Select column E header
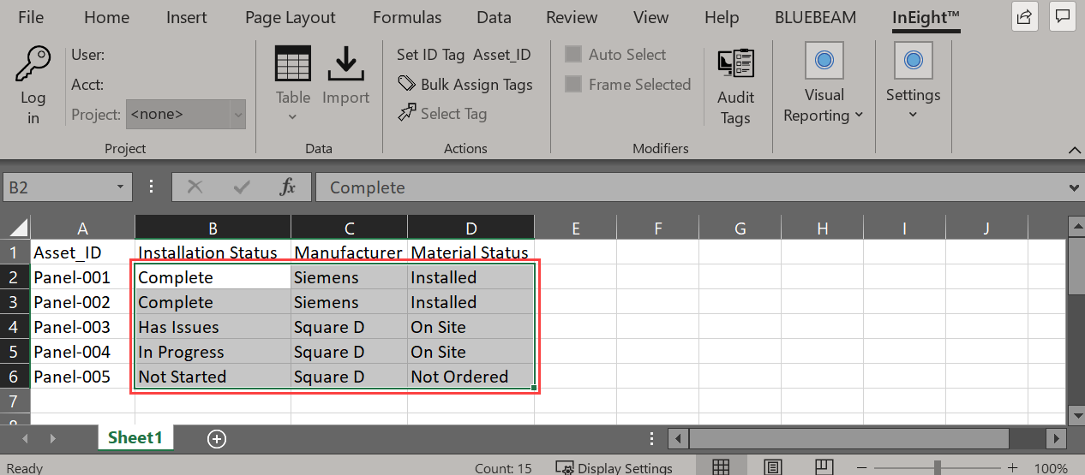Screen dimensions: 1085x475 coord(575,228)
